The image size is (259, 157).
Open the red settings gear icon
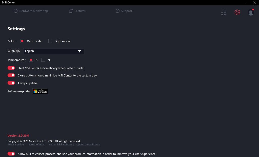coord(237,12)
